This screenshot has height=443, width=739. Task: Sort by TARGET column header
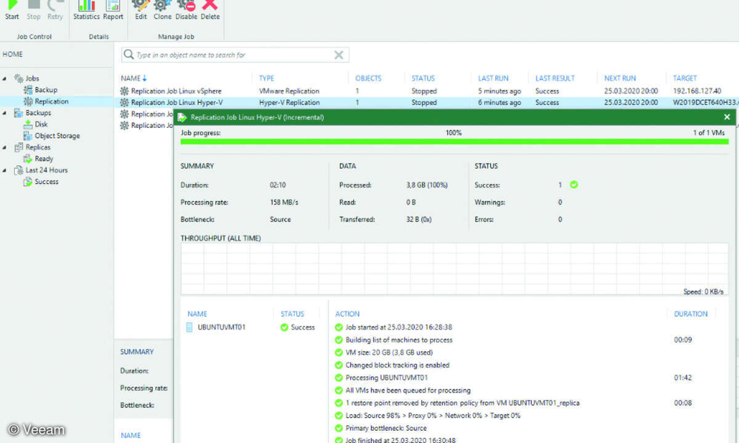coord(685,78)
